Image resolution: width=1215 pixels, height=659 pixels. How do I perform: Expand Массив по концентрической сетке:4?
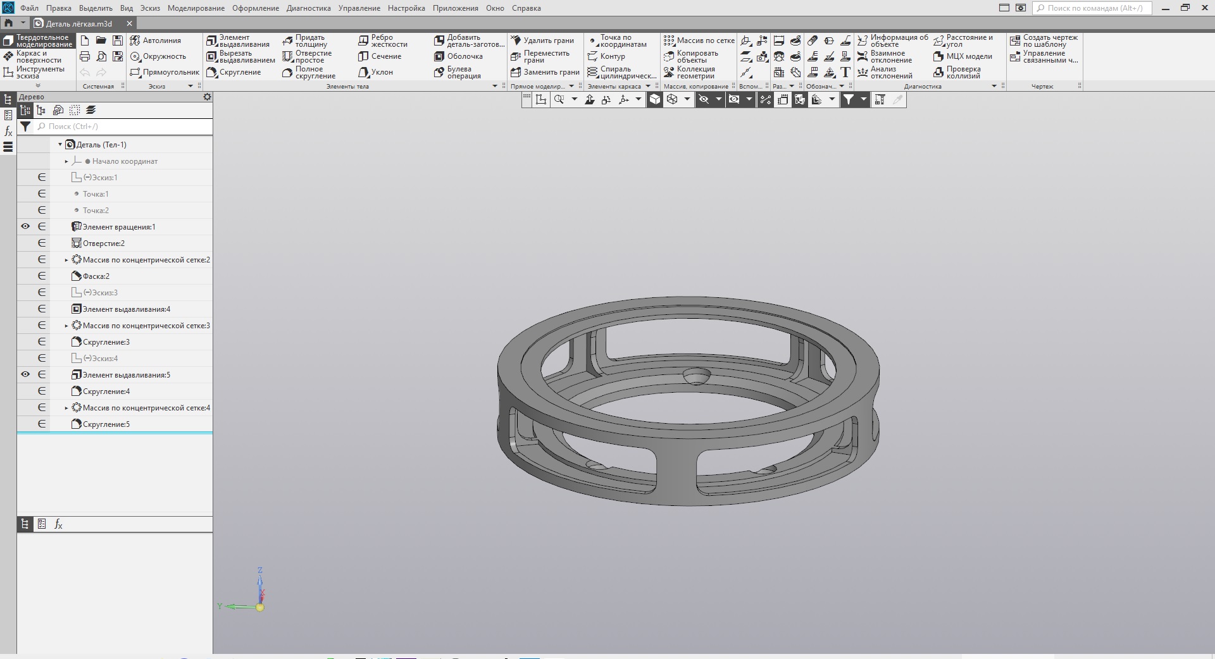coord(66,408)
